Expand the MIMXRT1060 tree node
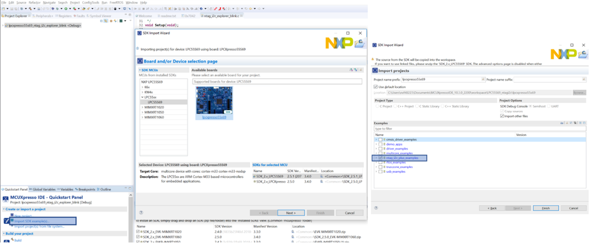The width and height of the screenshot is (590, 251). click(x=142, y=117)
